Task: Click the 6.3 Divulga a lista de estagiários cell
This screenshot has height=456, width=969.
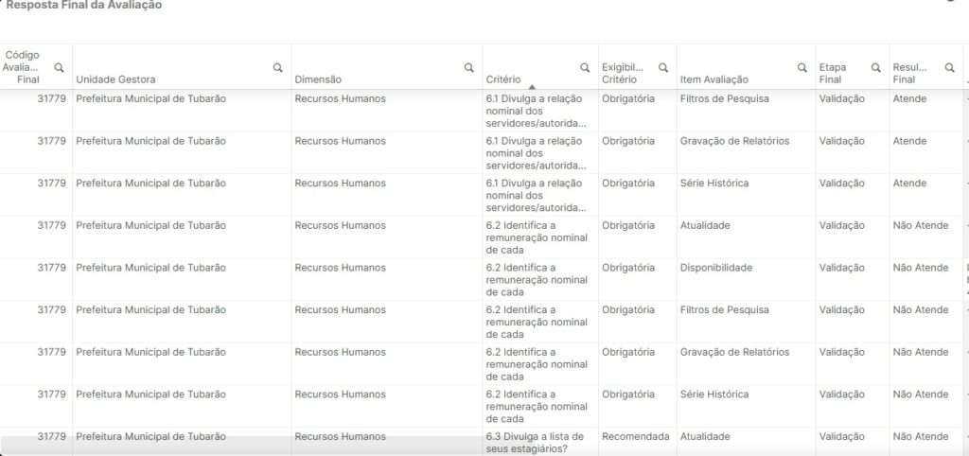Action: 535,442
